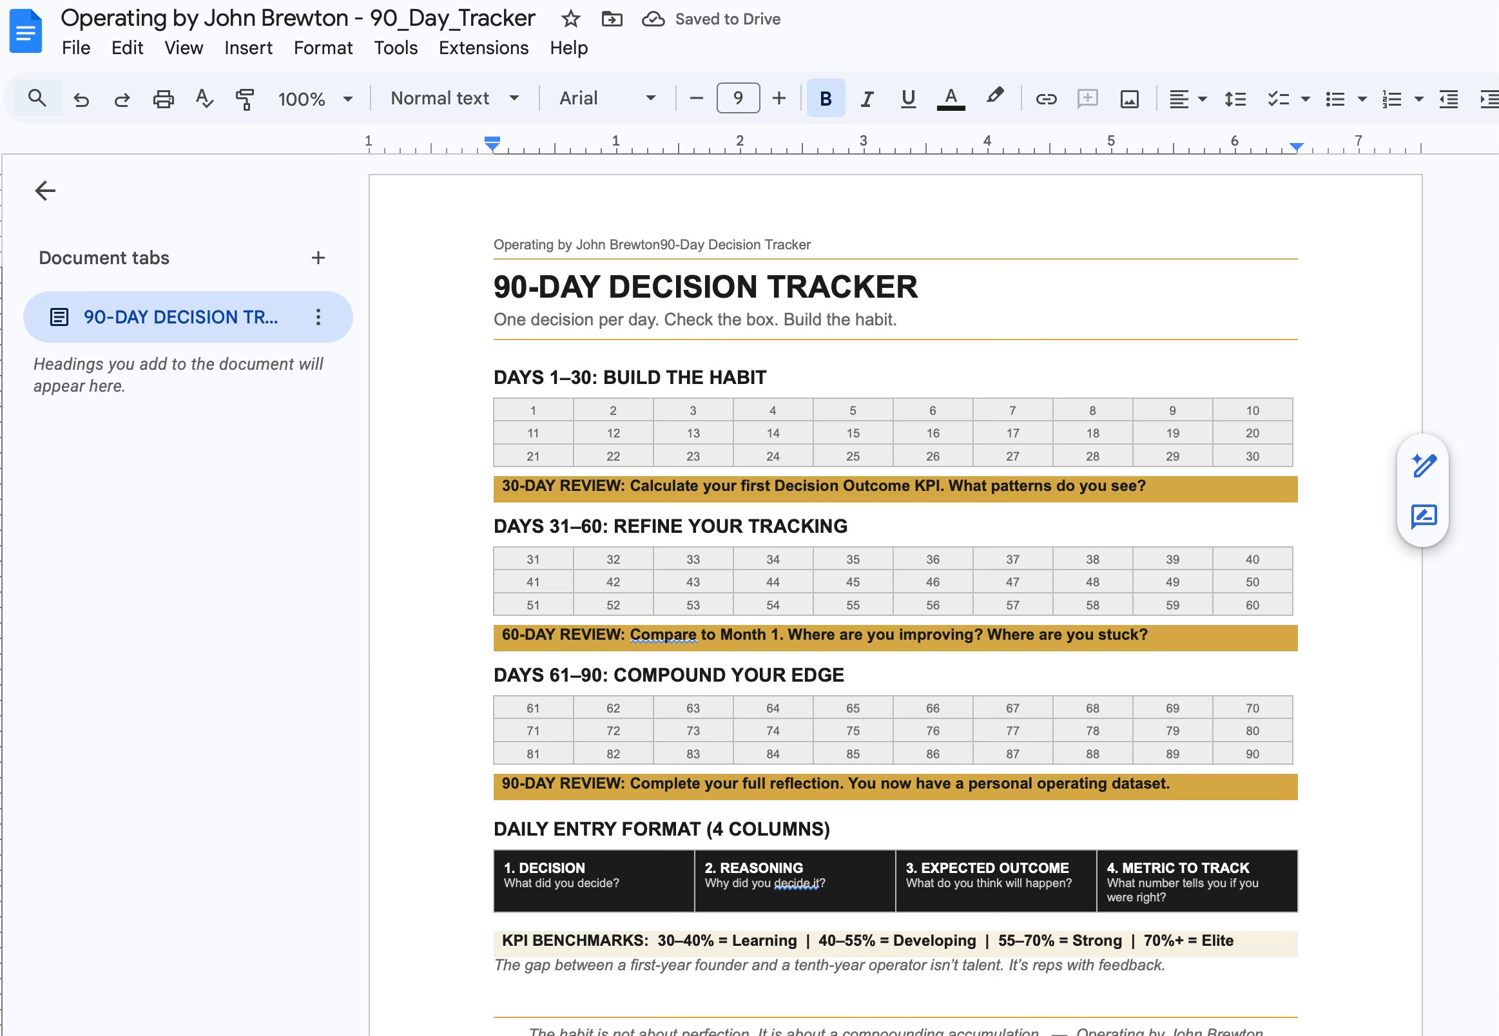1499x1036 pixels.
Task: Expand the Normal text style dropdown
Action: [x=454, y=99]
